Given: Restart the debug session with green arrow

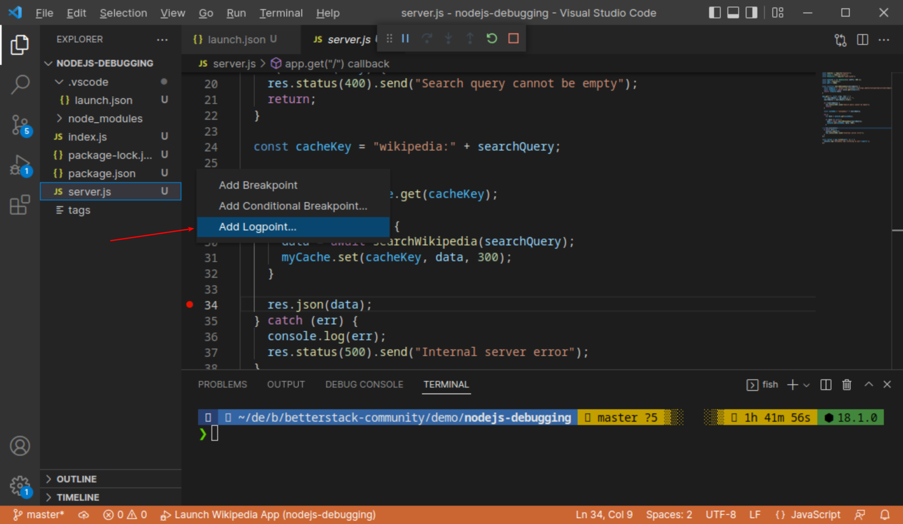Looking at the screenshot, I should coord(491,38).
